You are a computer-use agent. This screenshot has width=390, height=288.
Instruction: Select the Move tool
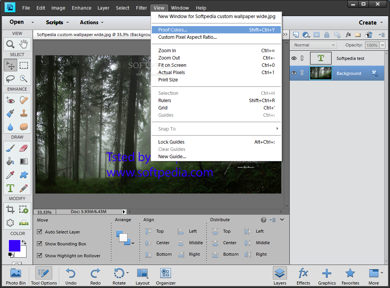pos(10,65)
